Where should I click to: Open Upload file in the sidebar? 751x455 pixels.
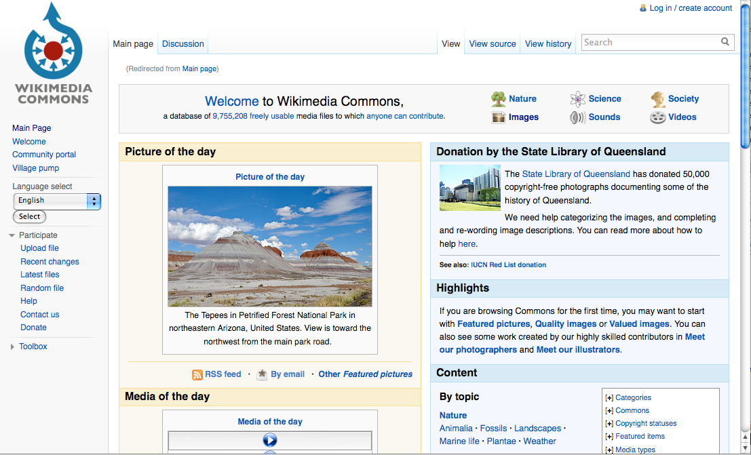coord(39,248)
